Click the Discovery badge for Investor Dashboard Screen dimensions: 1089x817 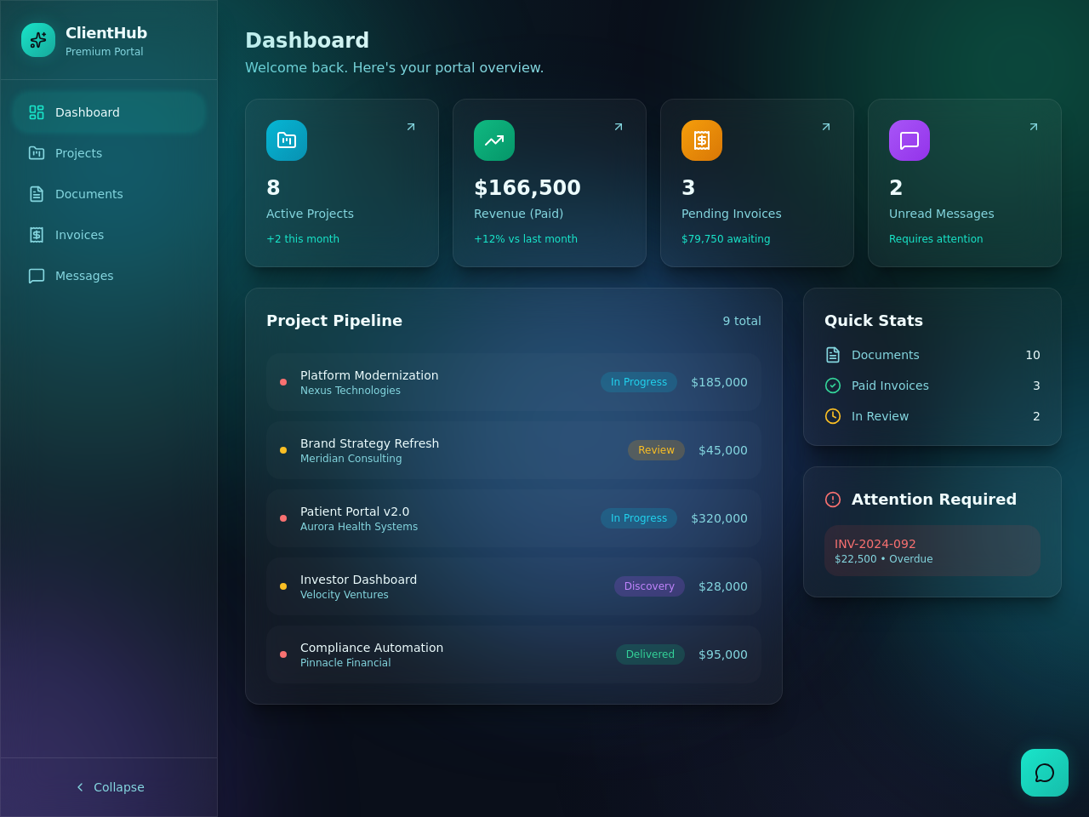click(x=649, y=586)
